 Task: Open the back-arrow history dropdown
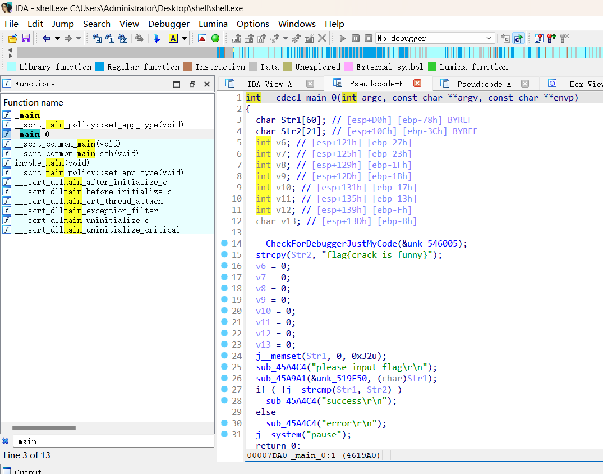pos(57,38)
